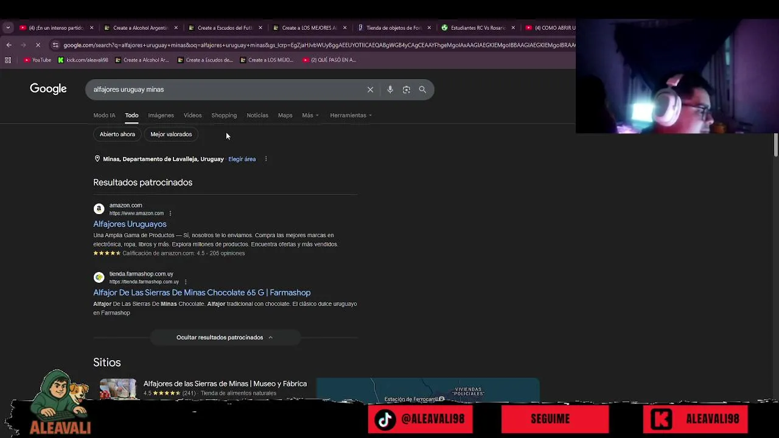Select the Maps results tab

click(285, 115)
